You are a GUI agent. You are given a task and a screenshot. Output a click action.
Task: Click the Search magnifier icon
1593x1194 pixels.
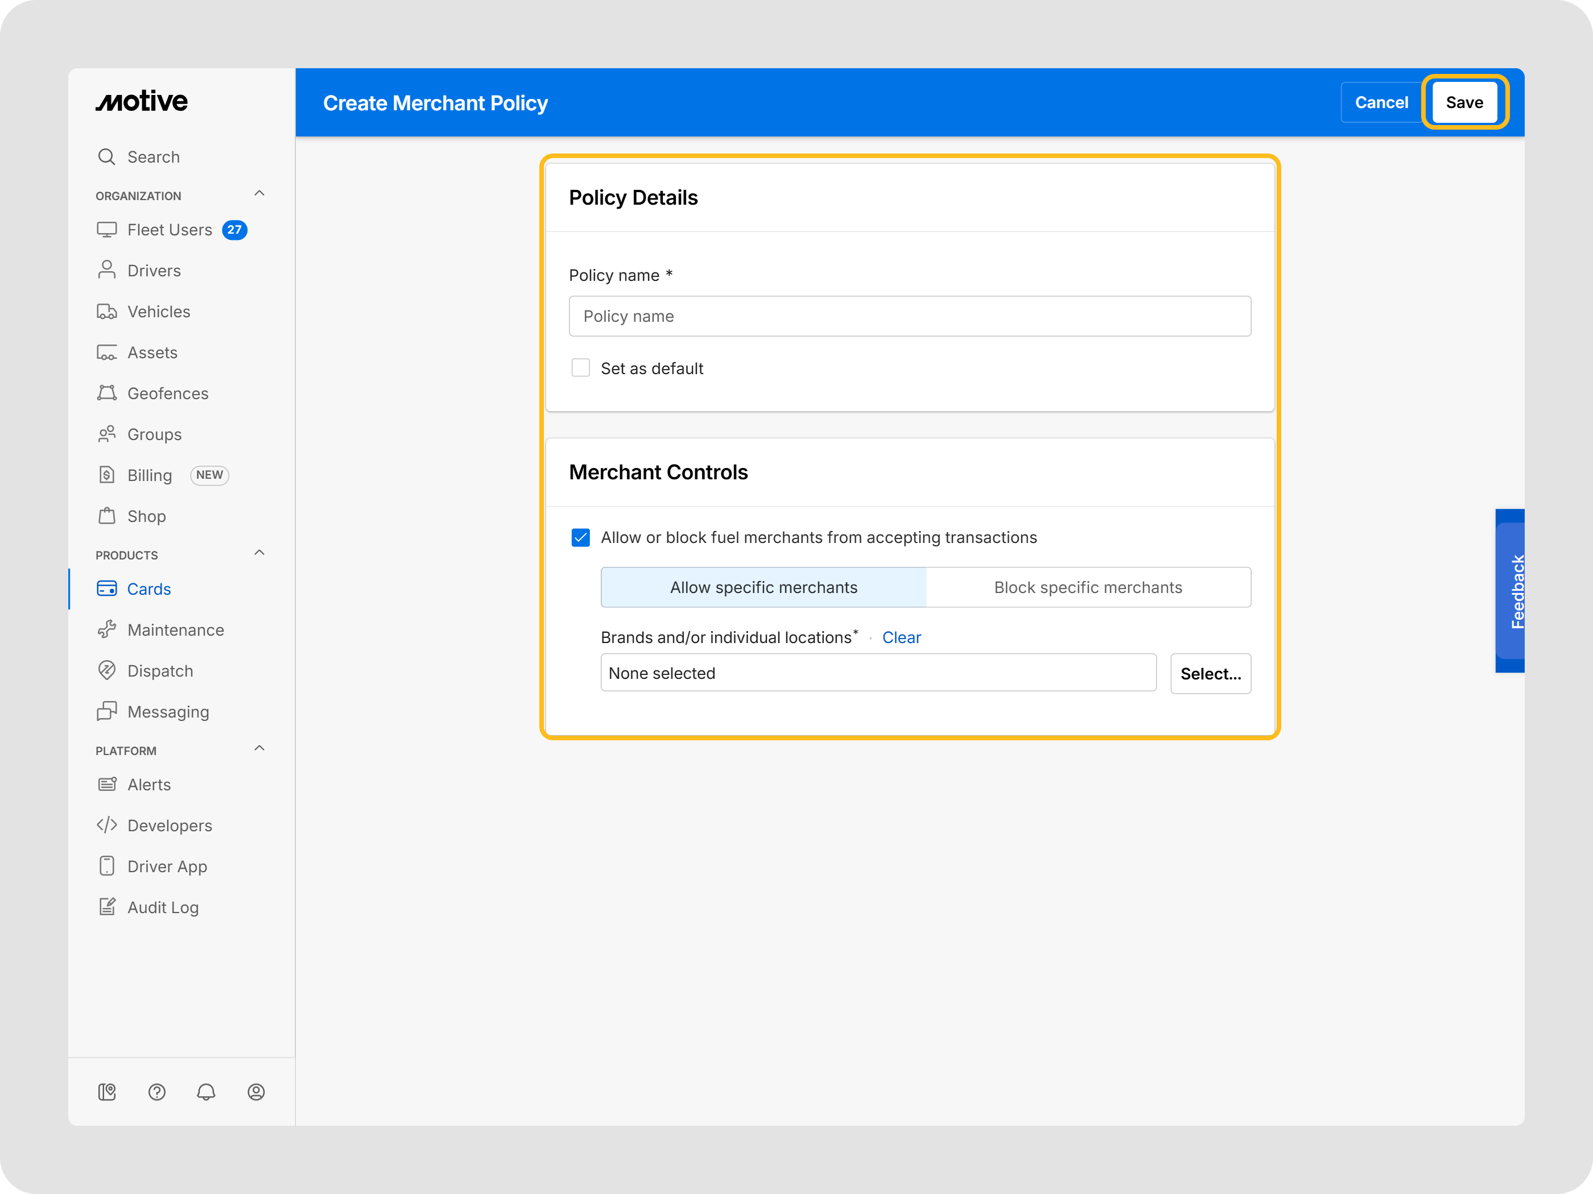pyautogui.click(x=106, y=157)
